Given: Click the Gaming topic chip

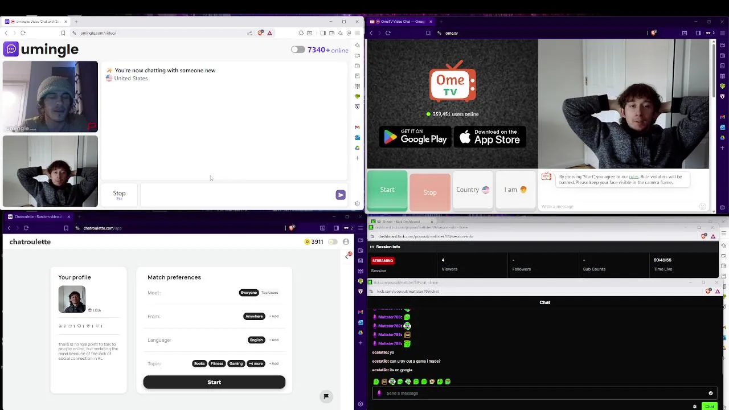Looking at the screenshot, I should click(x=236, y=363).
